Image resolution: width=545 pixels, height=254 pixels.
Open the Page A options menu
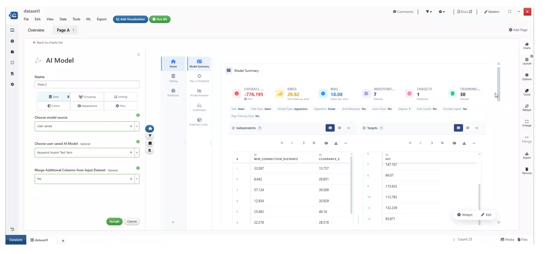(74, 30)
